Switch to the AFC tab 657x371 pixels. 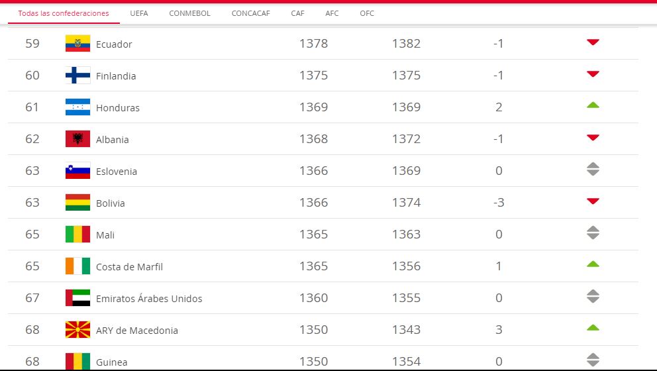pyautogui.click(x=332, y=13)
